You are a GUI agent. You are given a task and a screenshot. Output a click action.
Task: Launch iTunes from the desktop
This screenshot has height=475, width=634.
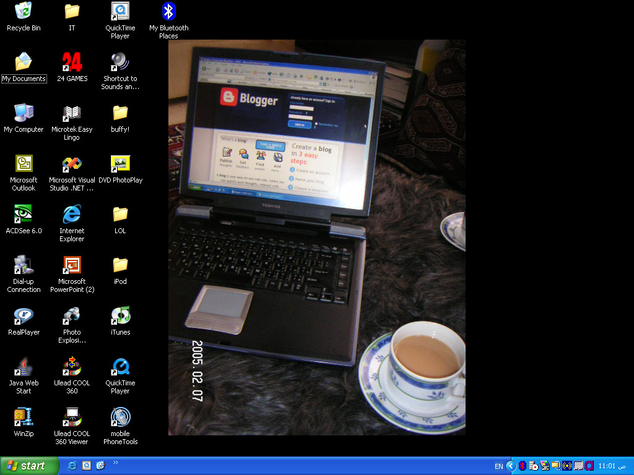tap(121, 321)
